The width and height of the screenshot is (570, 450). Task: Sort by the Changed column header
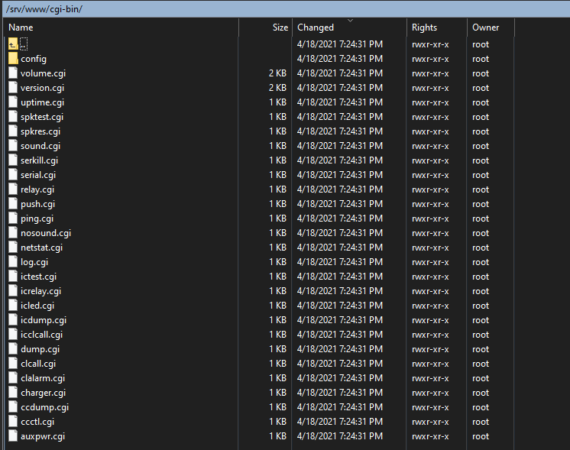349,28
